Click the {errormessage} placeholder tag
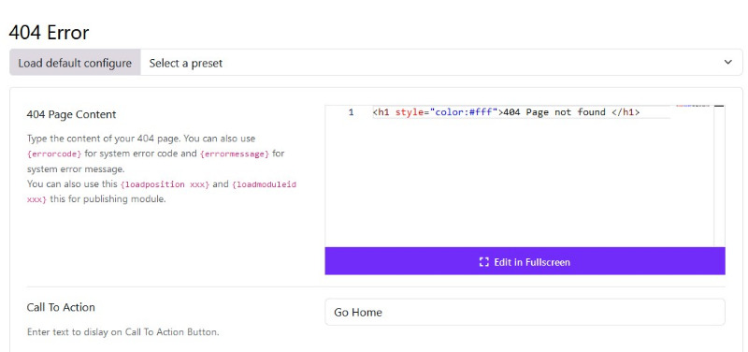Viewport: 748px width, 352px height. coord(235,154)
